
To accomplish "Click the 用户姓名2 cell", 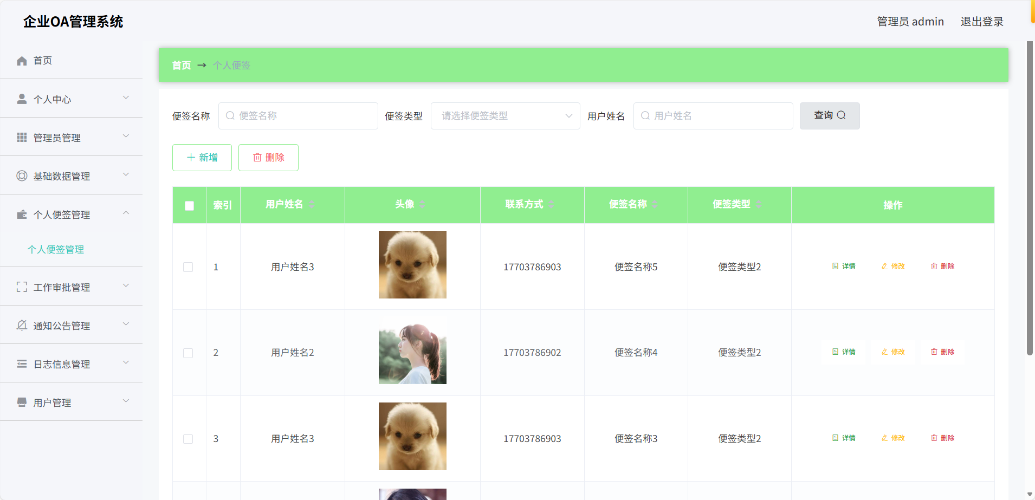I will 293,353.
